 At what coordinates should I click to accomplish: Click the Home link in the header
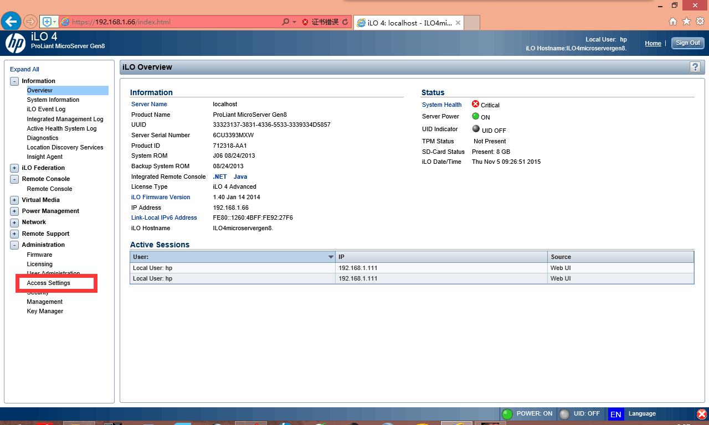pyautogui.click(x=653, y=43)
